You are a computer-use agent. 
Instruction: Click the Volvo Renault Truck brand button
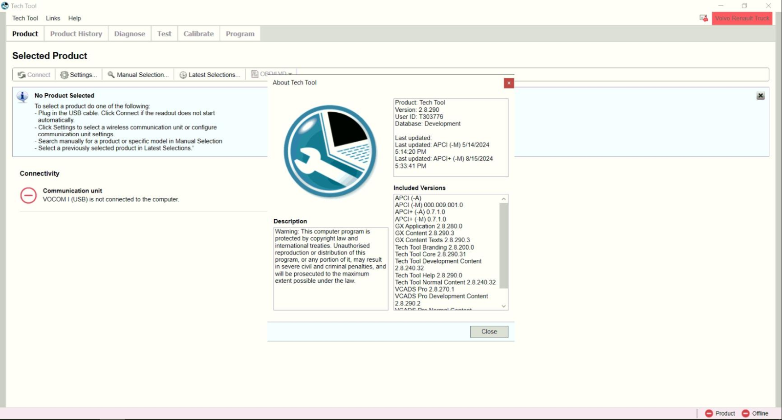coord(742,18)
